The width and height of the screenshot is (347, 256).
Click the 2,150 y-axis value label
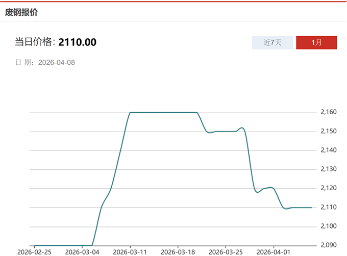click(x=329, y=131)
